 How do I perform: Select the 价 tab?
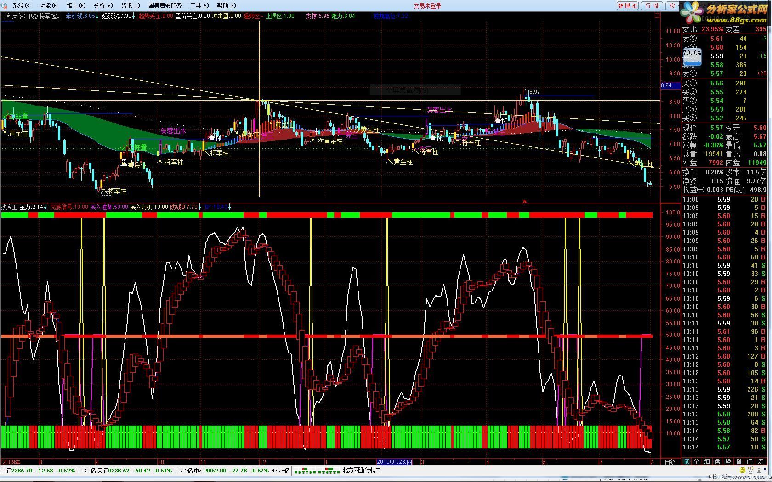697,462
